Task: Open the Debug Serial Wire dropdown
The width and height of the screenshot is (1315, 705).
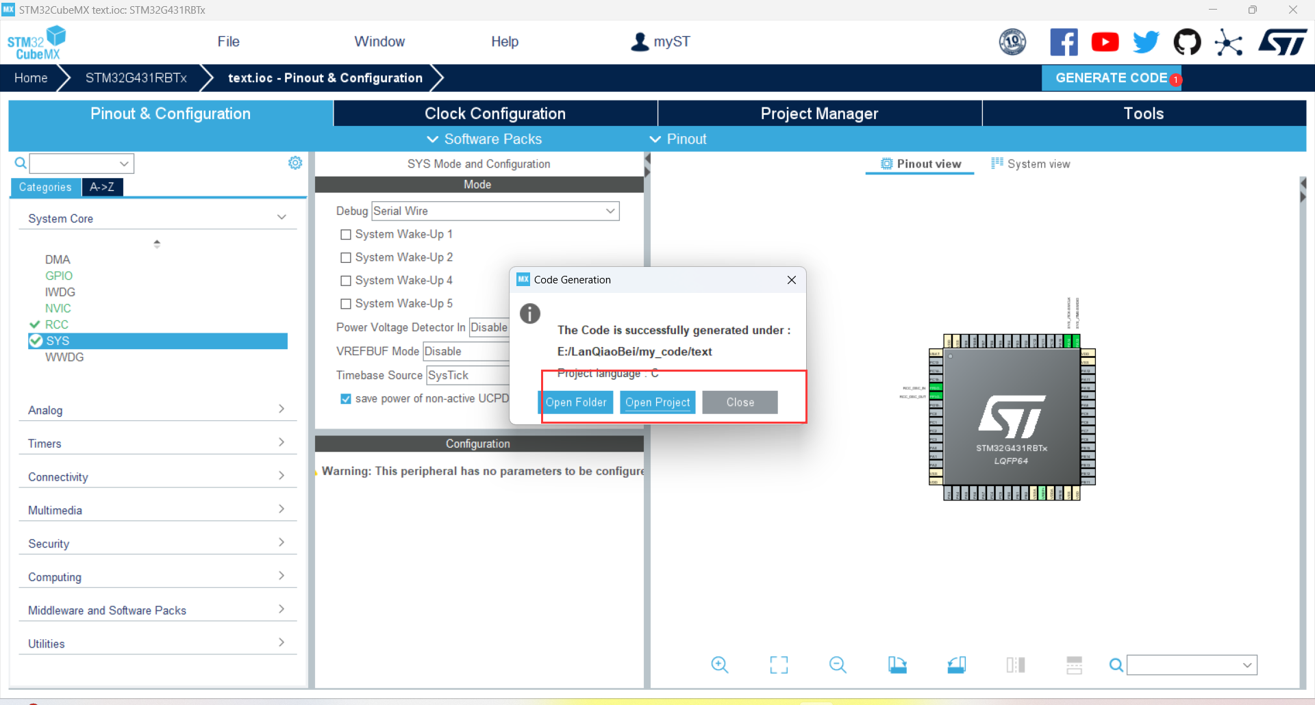Action: click(x=495, y=211)
